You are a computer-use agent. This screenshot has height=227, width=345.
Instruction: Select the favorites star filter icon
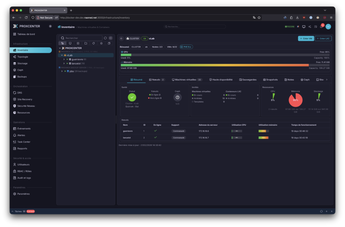101,43
